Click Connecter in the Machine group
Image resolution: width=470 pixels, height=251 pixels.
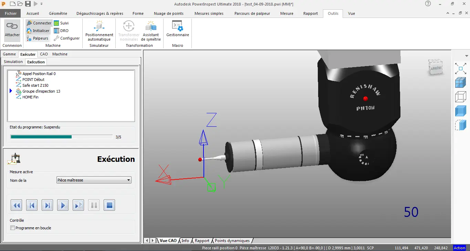coord(39,23)
